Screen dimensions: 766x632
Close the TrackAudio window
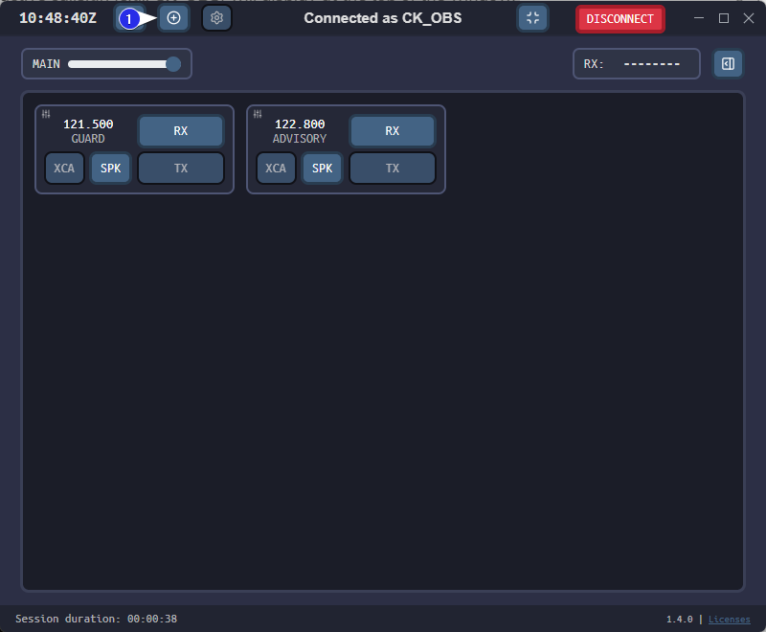point(749,18)
